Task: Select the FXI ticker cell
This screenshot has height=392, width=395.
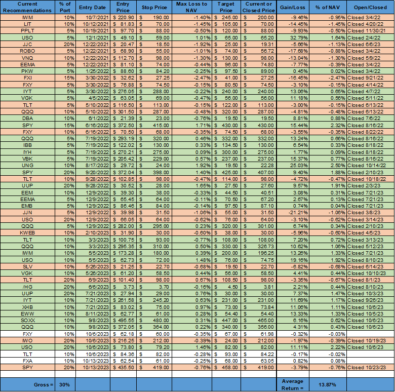Action: [x=27, y=78]
